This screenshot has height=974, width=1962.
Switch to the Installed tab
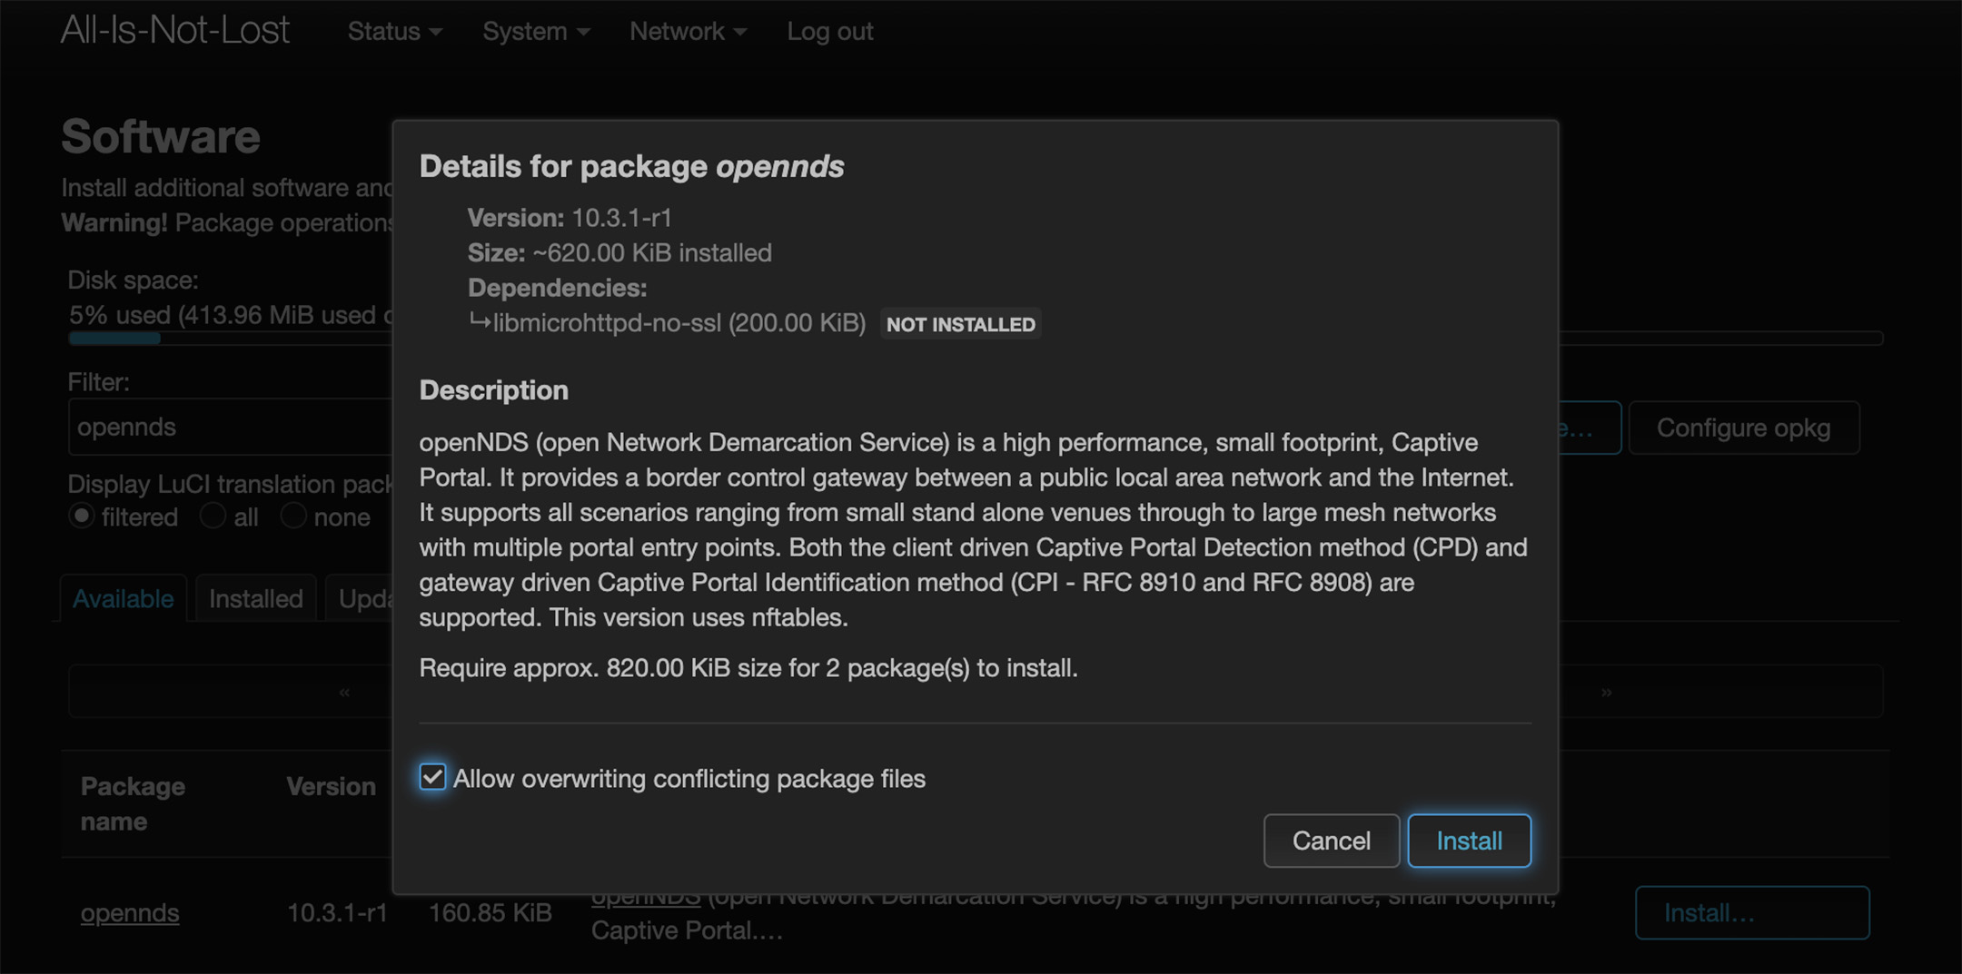point(255,598)
